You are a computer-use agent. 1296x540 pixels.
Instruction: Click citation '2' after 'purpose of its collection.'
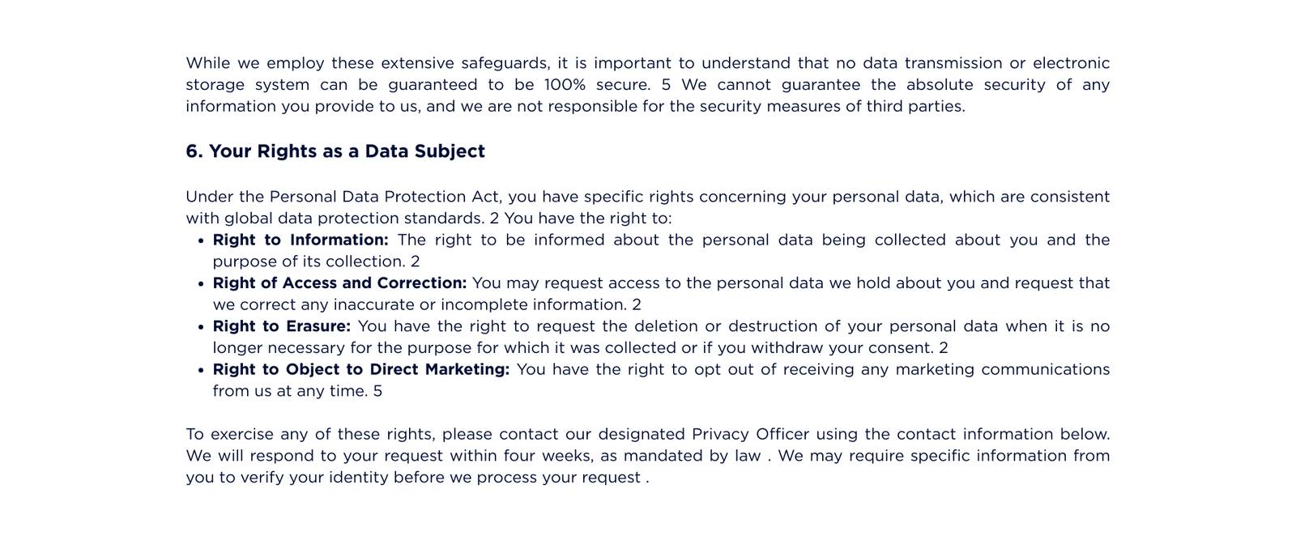pyautogui.click(x=416, y=261)
